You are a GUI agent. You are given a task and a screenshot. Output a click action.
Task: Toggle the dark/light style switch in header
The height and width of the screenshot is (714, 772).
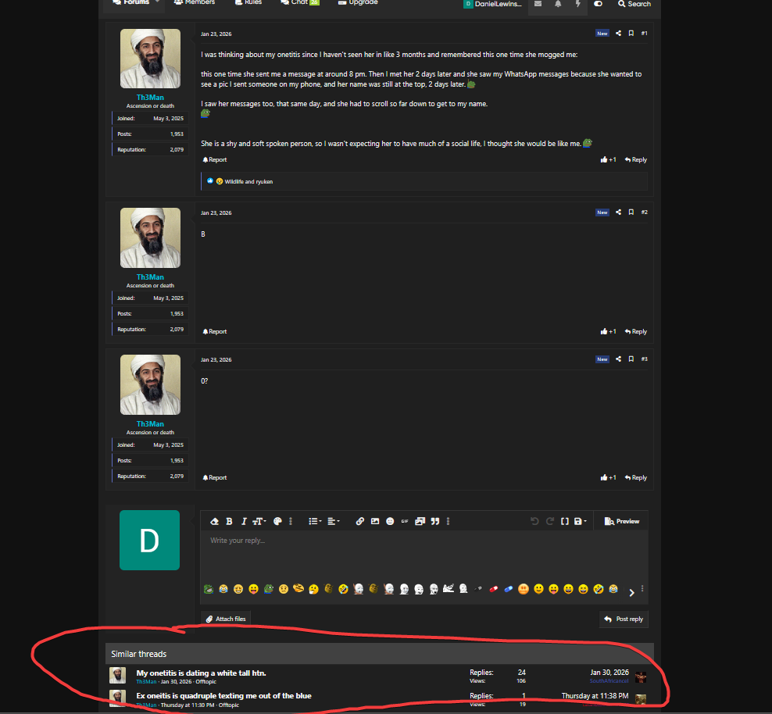click(x=598, y=4)
